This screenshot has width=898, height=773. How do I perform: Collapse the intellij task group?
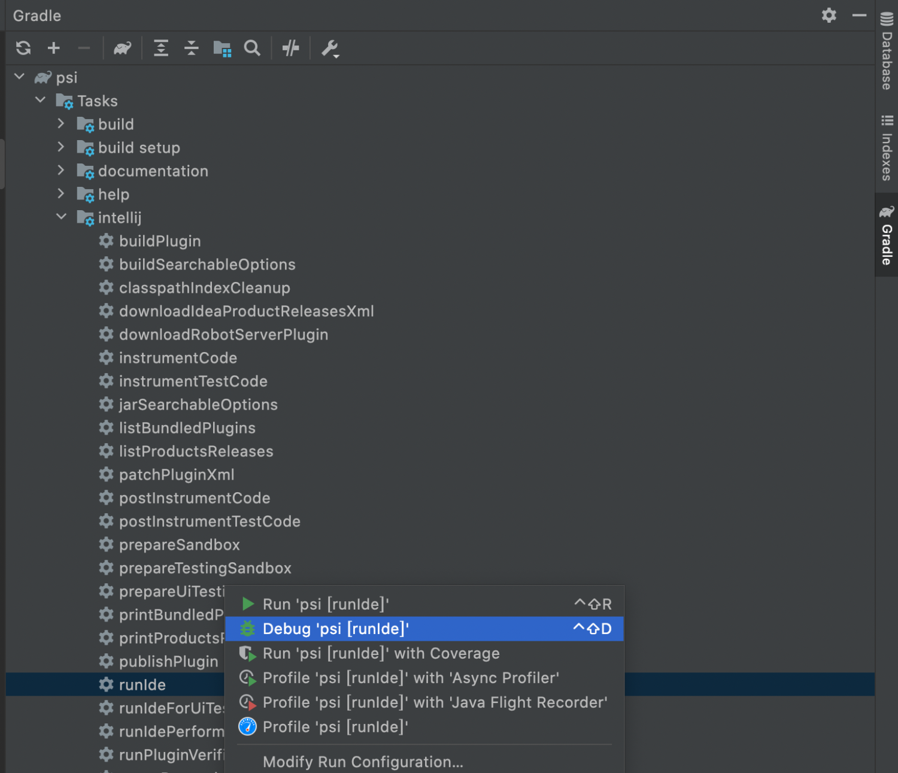click(x=62, y=217)
